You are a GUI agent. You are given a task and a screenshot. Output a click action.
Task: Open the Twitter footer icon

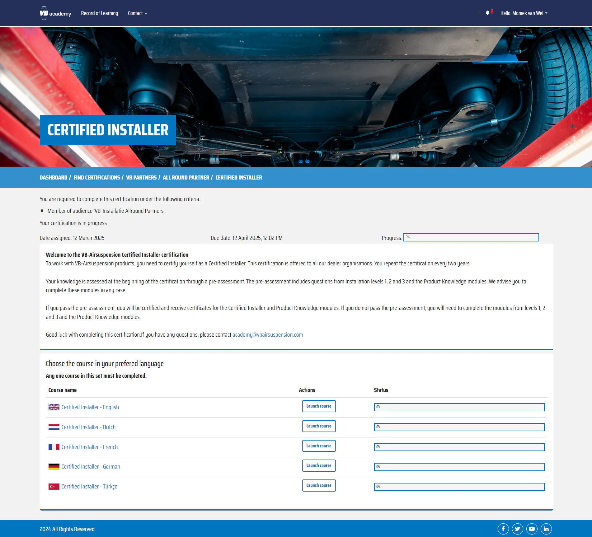click(517, 529)
